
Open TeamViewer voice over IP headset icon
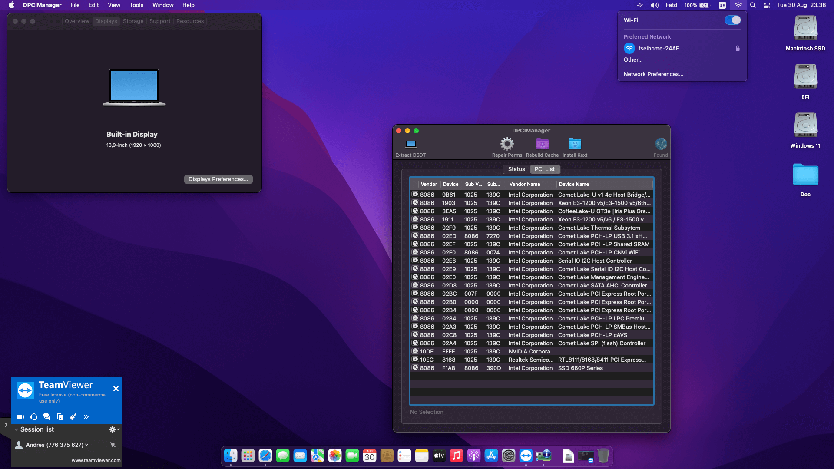pos(33,416)
